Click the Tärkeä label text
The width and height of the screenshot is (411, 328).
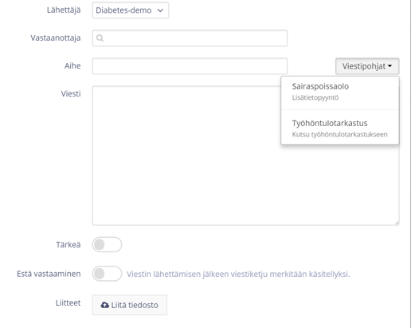click(68, 245)
